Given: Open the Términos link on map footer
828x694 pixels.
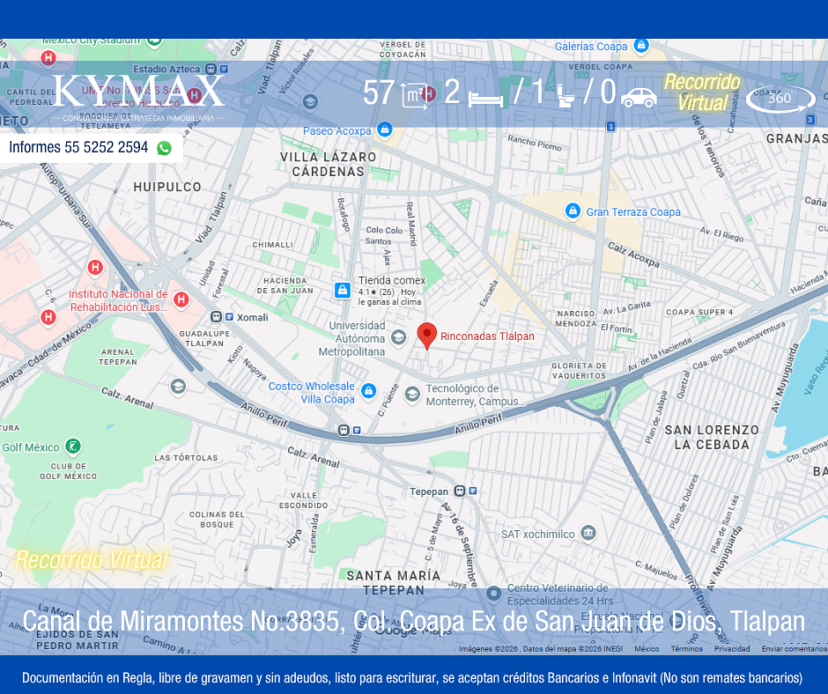Looking at the screenshot, I should coord(686,648).
